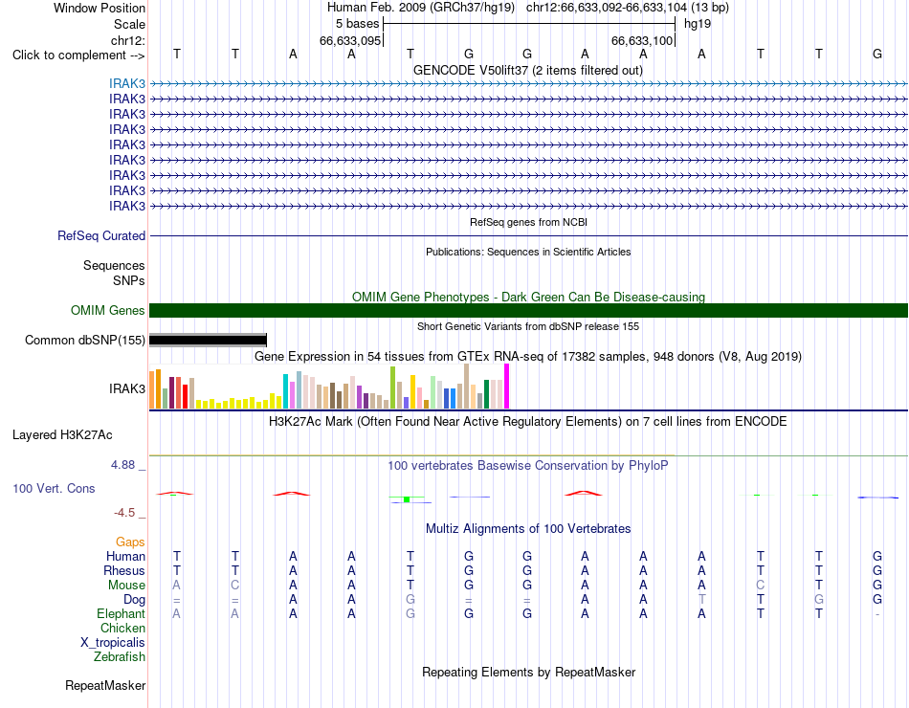Click the H3K27Ac Mark track title
Image resolution: width=909 pixels, height=708 pixels.
528,422
